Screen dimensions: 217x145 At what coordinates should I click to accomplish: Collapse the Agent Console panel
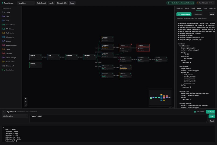tap(4, 112)
